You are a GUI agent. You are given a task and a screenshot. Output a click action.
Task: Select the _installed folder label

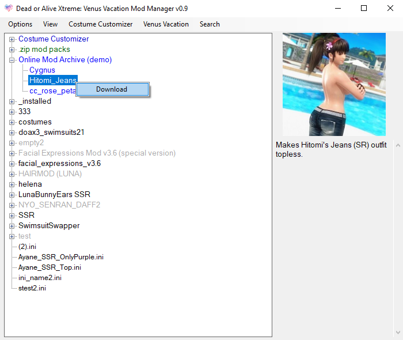coord(35,101)
